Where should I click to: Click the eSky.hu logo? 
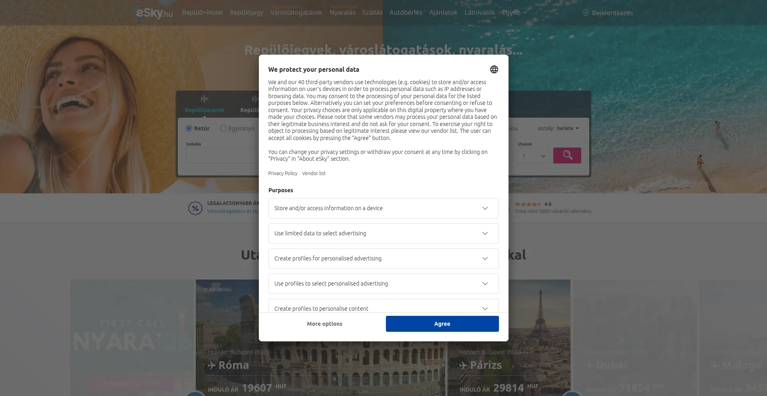pyautogui.click(x=154, y=13)
